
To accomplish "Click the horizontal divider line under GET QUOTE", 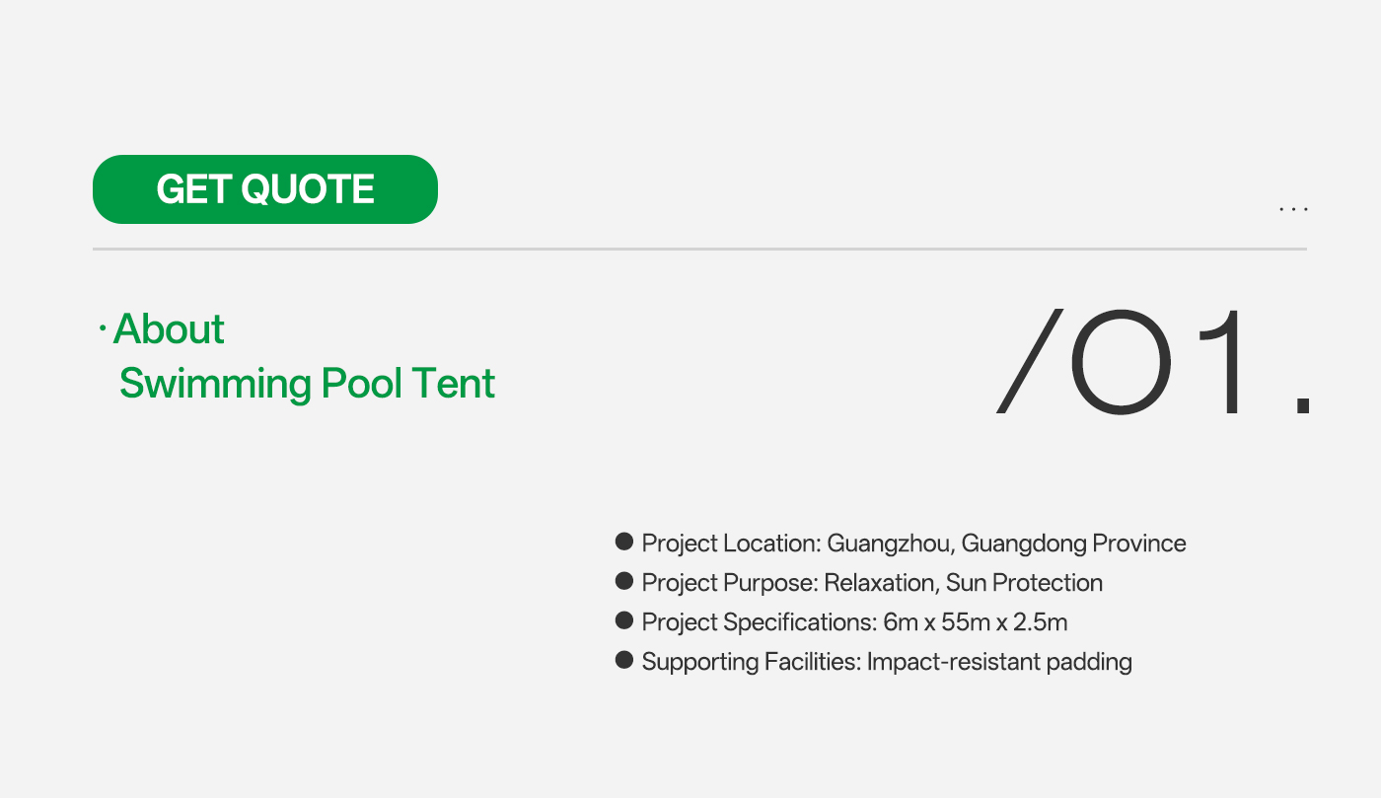I will coord(699,250).
